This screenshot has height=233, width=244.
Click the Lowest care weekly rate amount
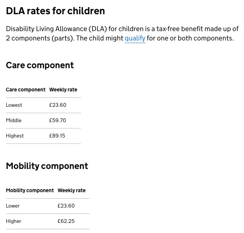click(58, 105)
